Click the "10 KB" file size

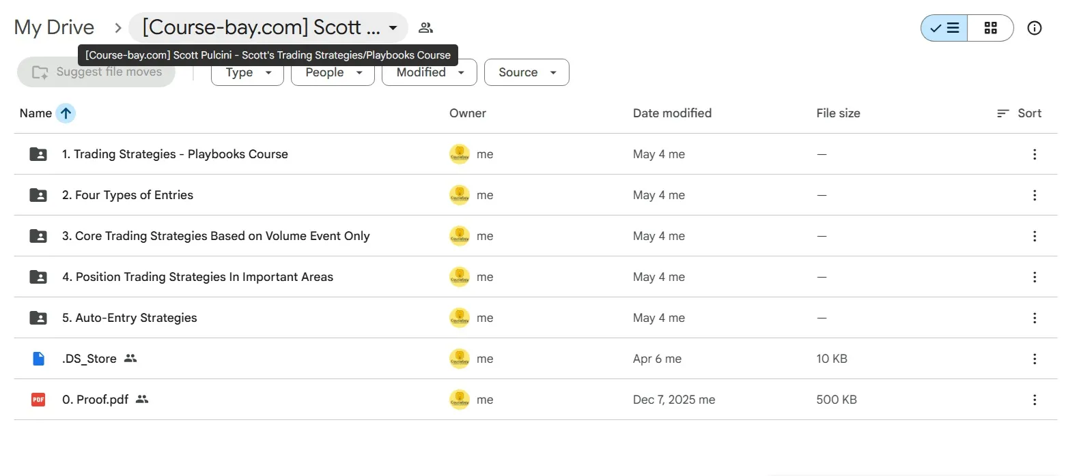click(832, 359)
